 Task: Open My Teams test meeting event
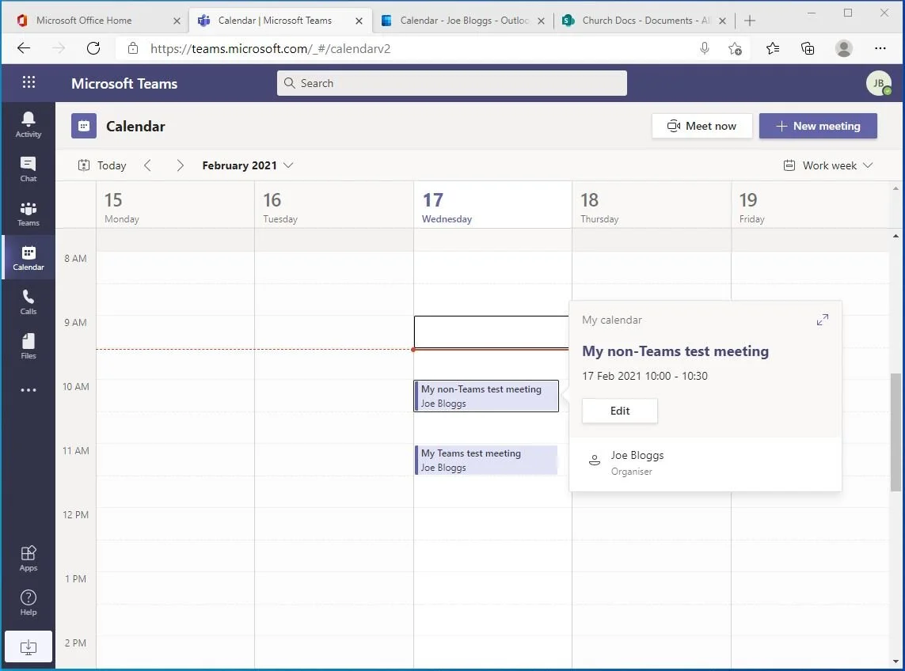click(x=486, y=460)
